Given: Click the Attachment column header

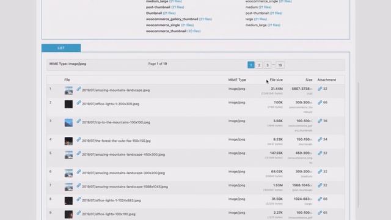Looking at the screenshot, I should click(327, 80).
